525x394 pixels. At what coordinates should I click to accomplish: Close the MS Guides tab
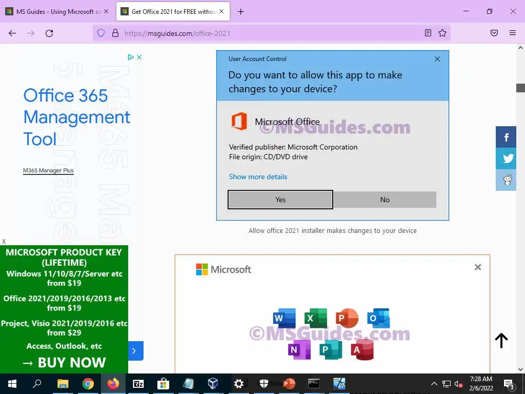tap(106, 11)
